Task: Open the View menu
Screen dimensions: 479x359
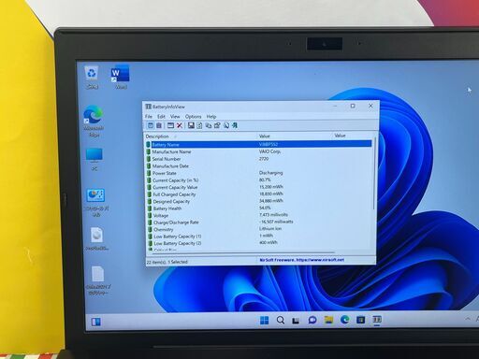Action: (x=175, y=116)
